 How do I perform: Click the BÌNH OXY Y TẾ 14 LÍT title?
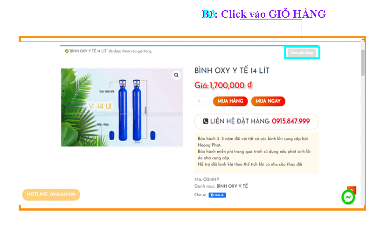coord(232,71)
